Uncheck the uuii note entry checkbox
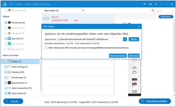 click(x=45, y=18)
